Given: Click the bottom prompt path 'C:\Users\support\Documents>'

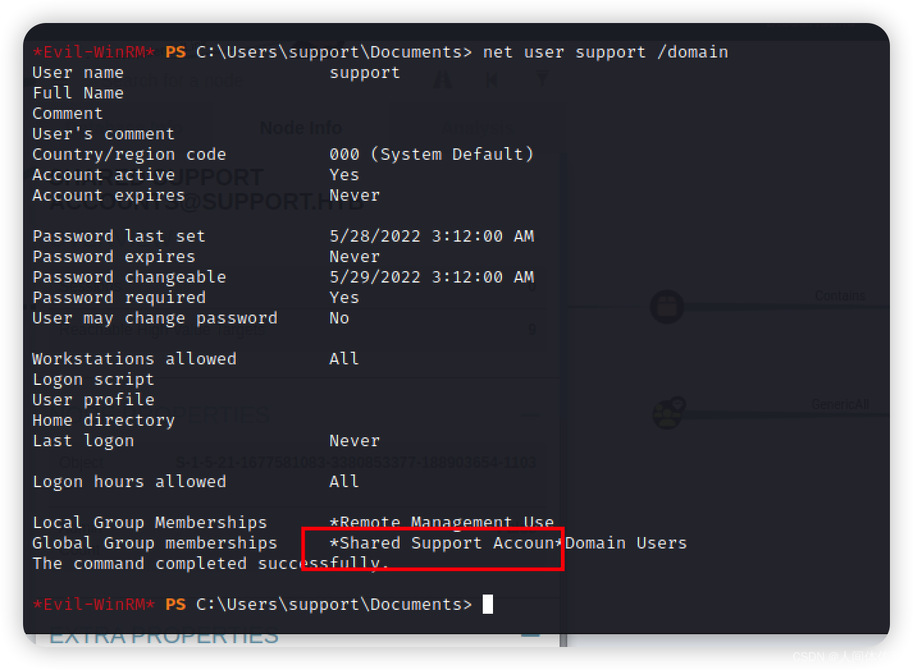Looking at the screenshot, I should [334, 604].
